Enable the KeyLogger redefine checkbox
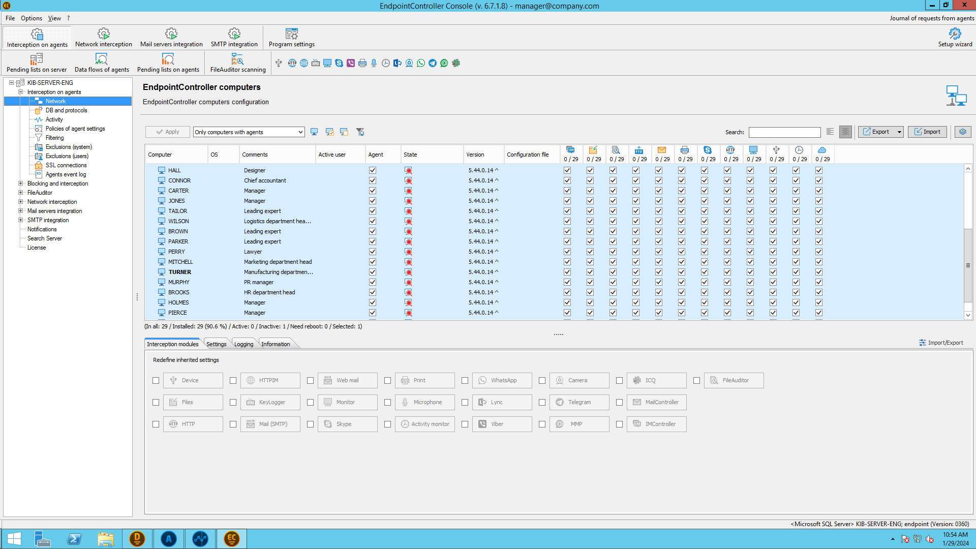 233,403
